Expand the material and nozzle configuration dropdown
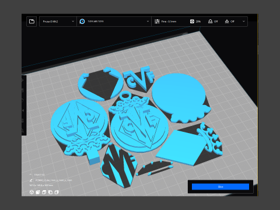The image size is (280, 210). pos(148,22)
